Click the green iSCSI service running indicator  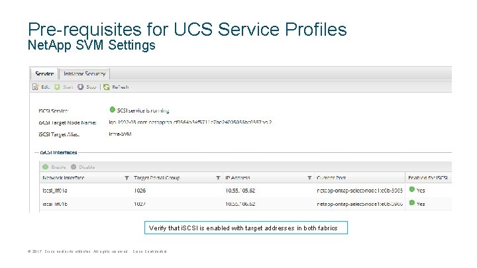(x=112, y=110)
